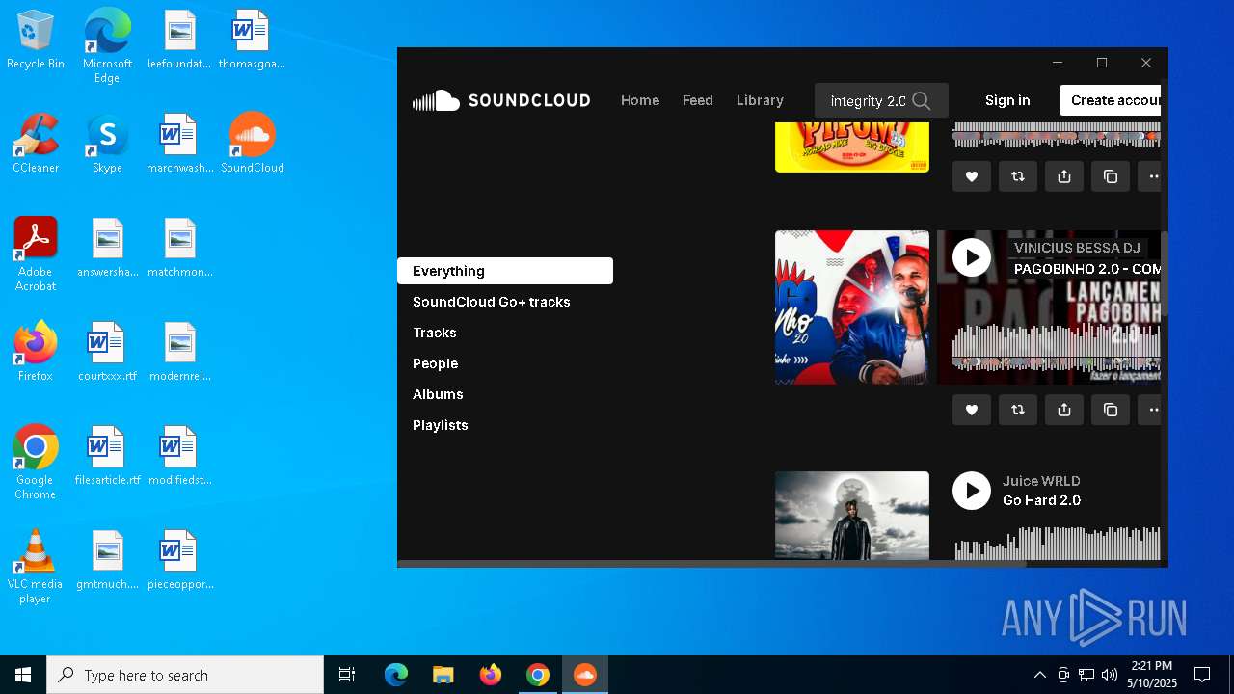This screenshot has width=1234, height=694.
Task: Click the yellow cover artwork at top
Action: pyautogui.click(x=852, y=147)
